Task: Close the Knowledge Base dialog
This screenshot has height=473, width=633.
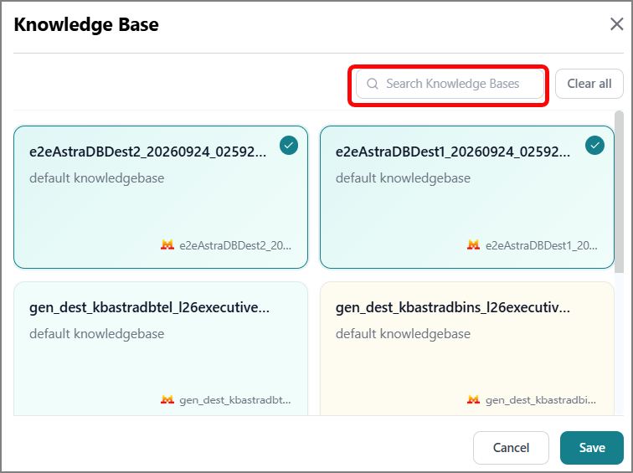Action: click(616, 24)
